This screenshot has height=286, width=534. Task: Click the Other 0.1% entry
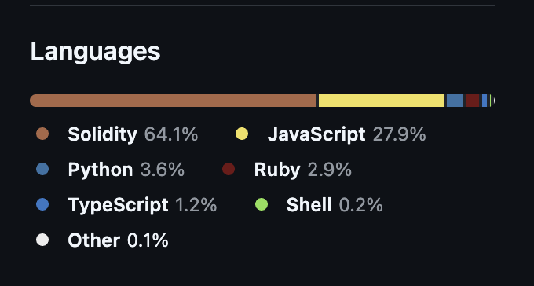coord(102,240)
